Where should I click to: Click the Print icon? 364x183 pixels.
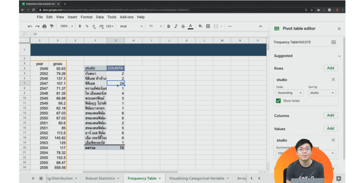44,26
